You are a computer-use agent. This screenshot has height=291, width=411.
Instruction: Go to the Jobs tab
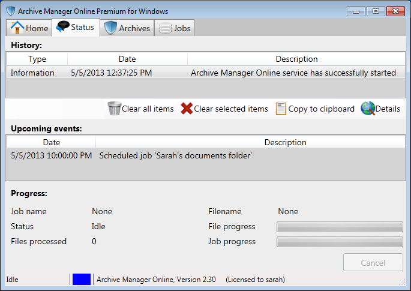click(175, 28)
